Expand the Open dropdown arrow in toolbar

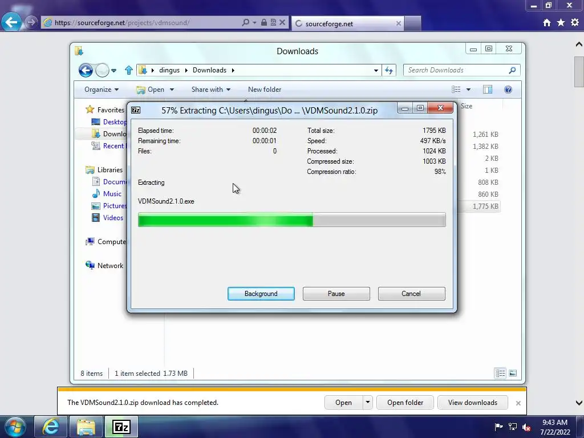(x=172, y=90)
